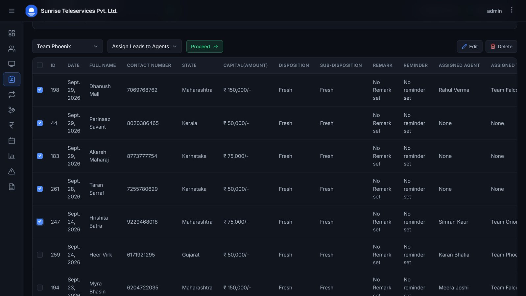The height and width of the screenshot is (296, 526).
Task: Open the monitor icon in sidebar
Action: click(12, 64)
